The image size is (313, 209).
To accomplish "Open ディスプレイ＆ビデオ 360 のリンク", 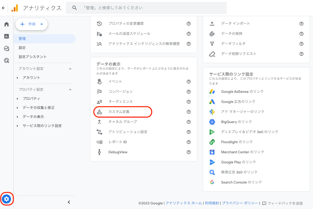I will click(250, 132).
